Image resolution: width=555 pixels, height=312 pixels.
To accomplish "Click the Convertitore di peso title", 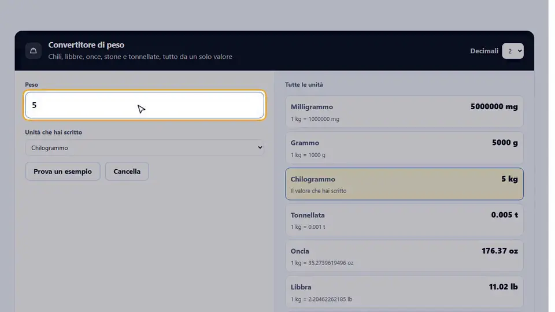I will tap(86, 45).
